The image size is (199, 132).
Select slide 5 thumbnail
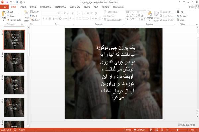click(x=14, y=108)
